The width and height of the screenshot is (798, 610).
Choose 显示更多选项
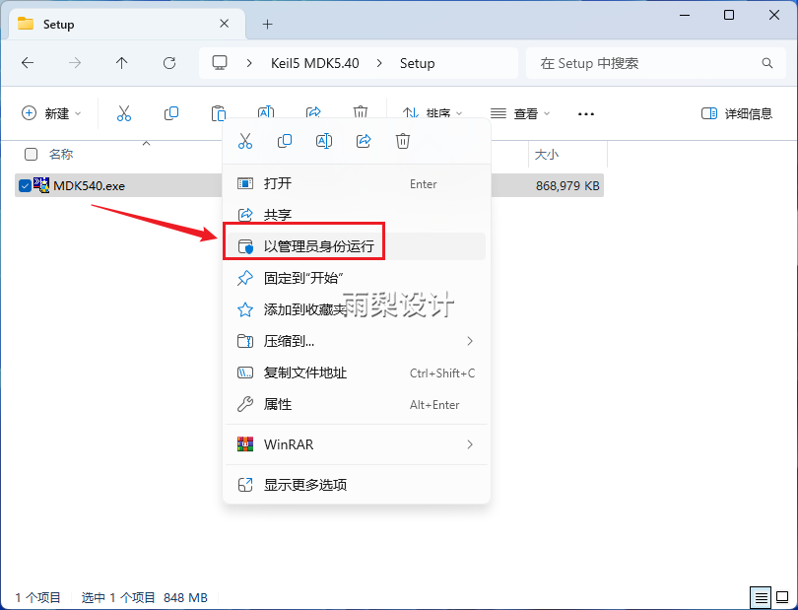pyautogui.click(x=357, y=485)
